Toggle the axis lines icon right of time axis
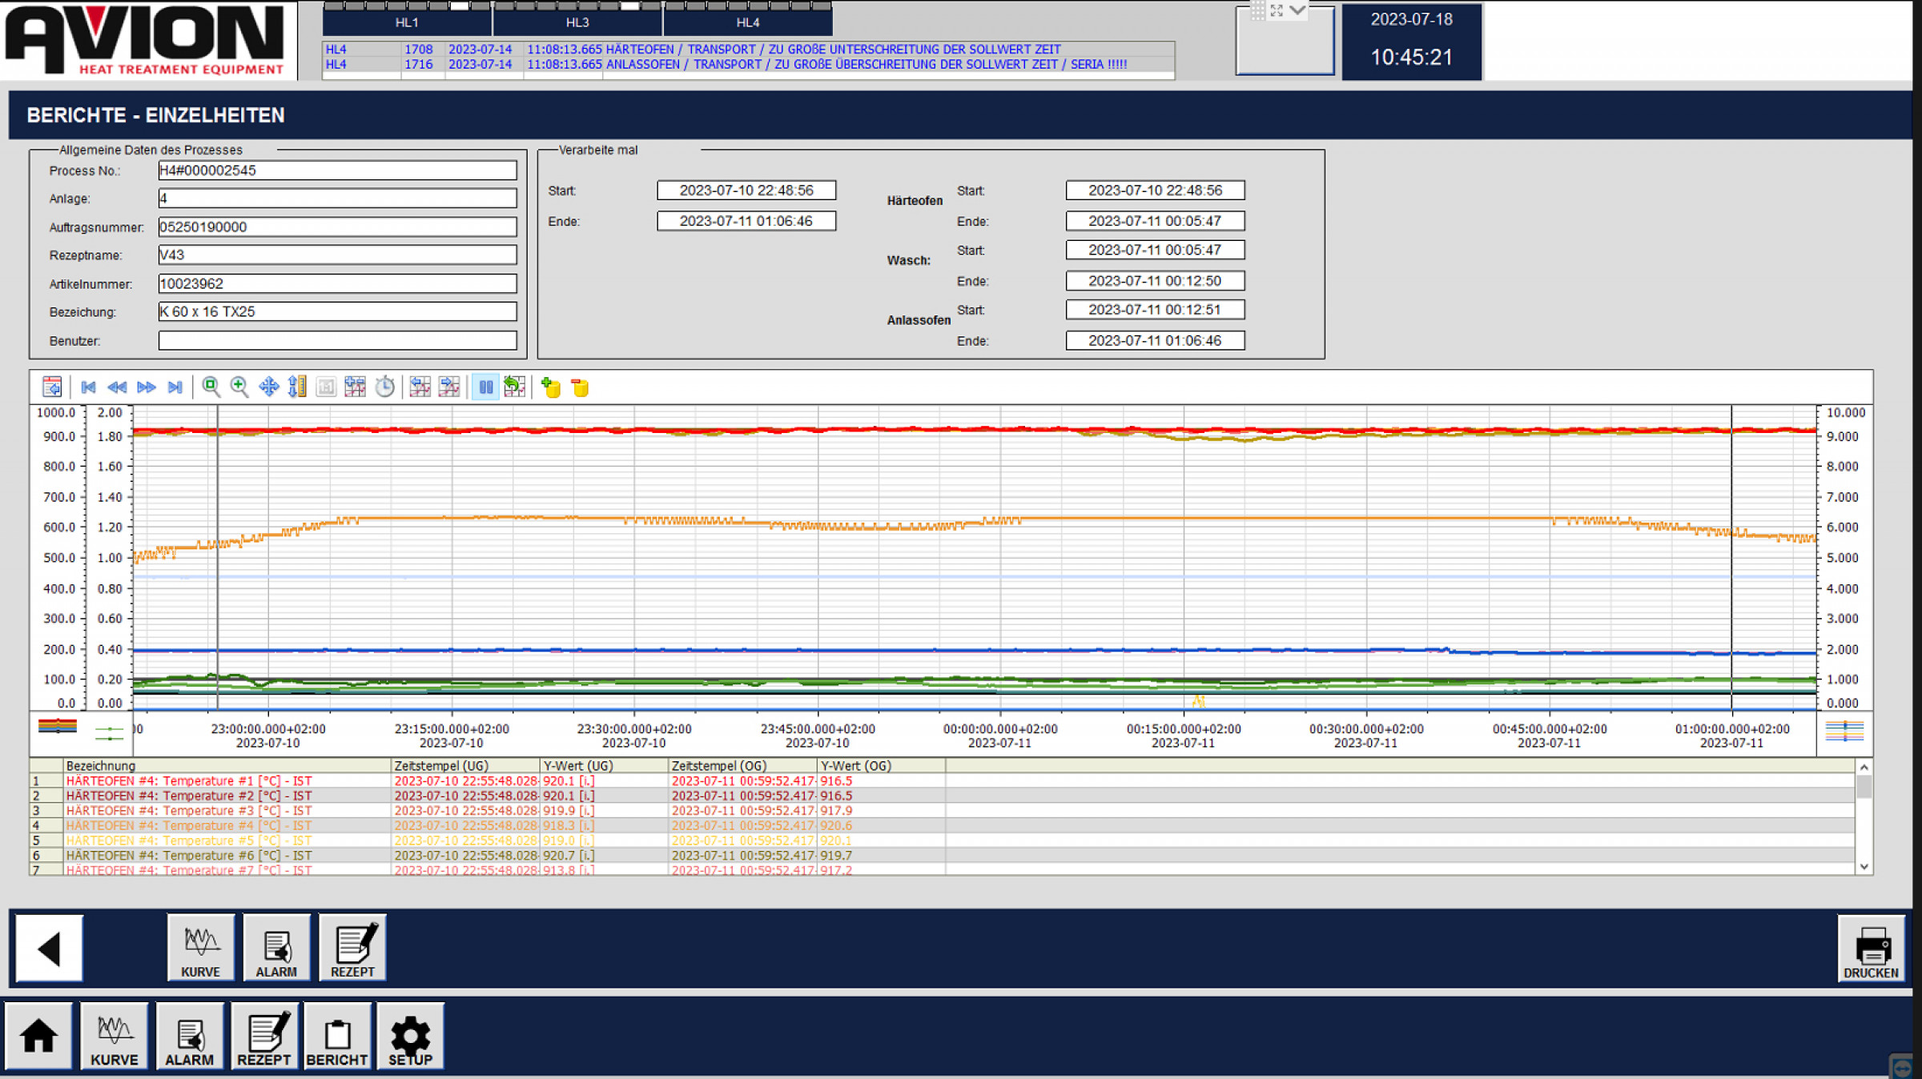The width and height of the screenshot is (1922, 1079). click(x=1844, y=730)
